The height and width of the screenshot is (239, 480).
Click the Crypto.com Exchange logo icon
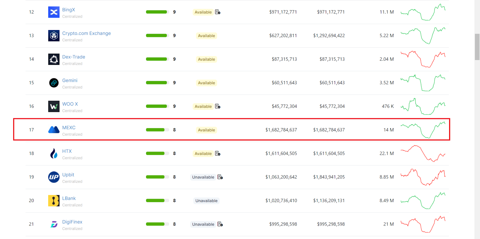click(54, 36)
